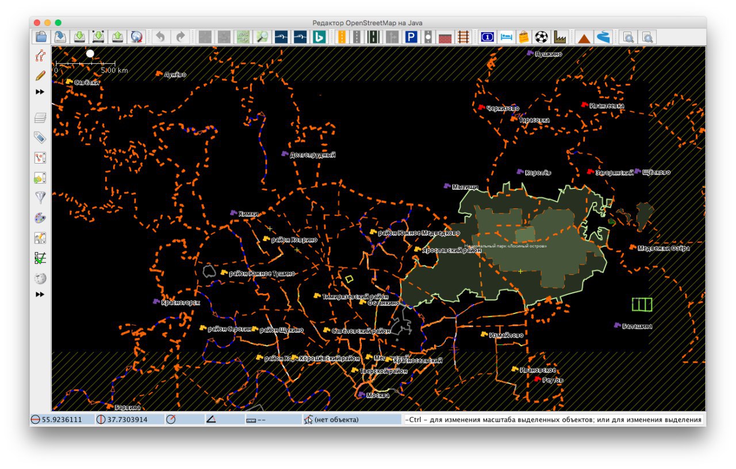Viewport: 736px width, 469px height.
Task: Click the distance ruler status field
Action: click(x=273, y=420)
